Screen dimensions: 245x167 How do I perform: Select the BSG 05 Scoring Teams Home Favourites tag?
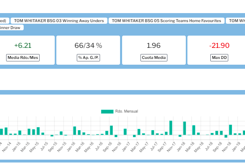(167, 21)
